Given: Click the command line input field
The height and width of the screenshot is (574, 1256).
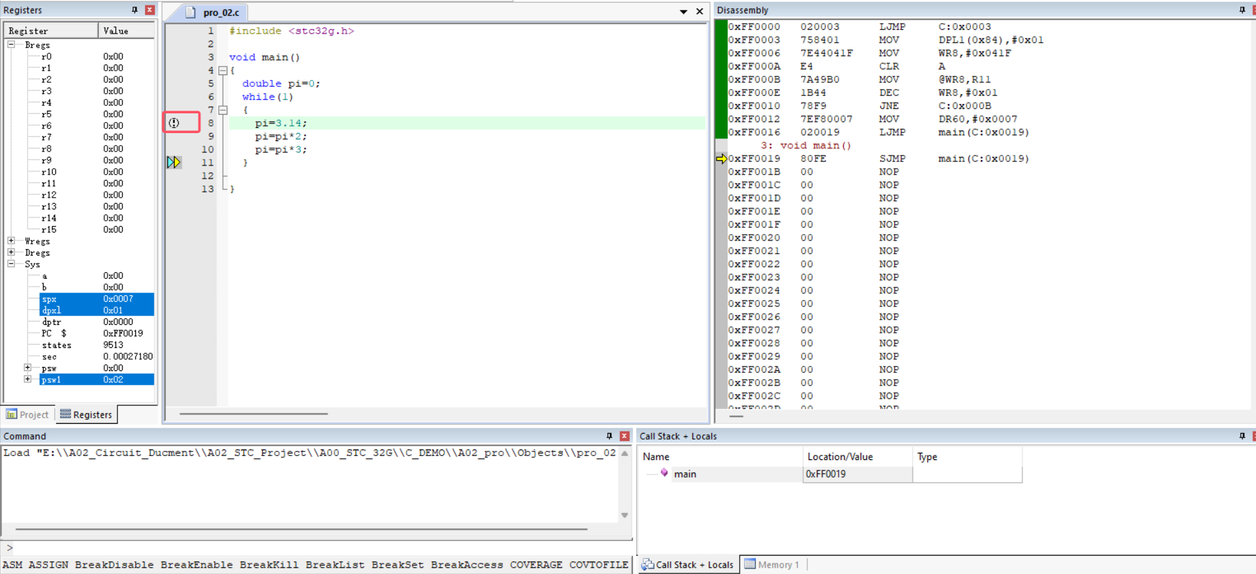Looking at the screenshot, I should (321, 548).
